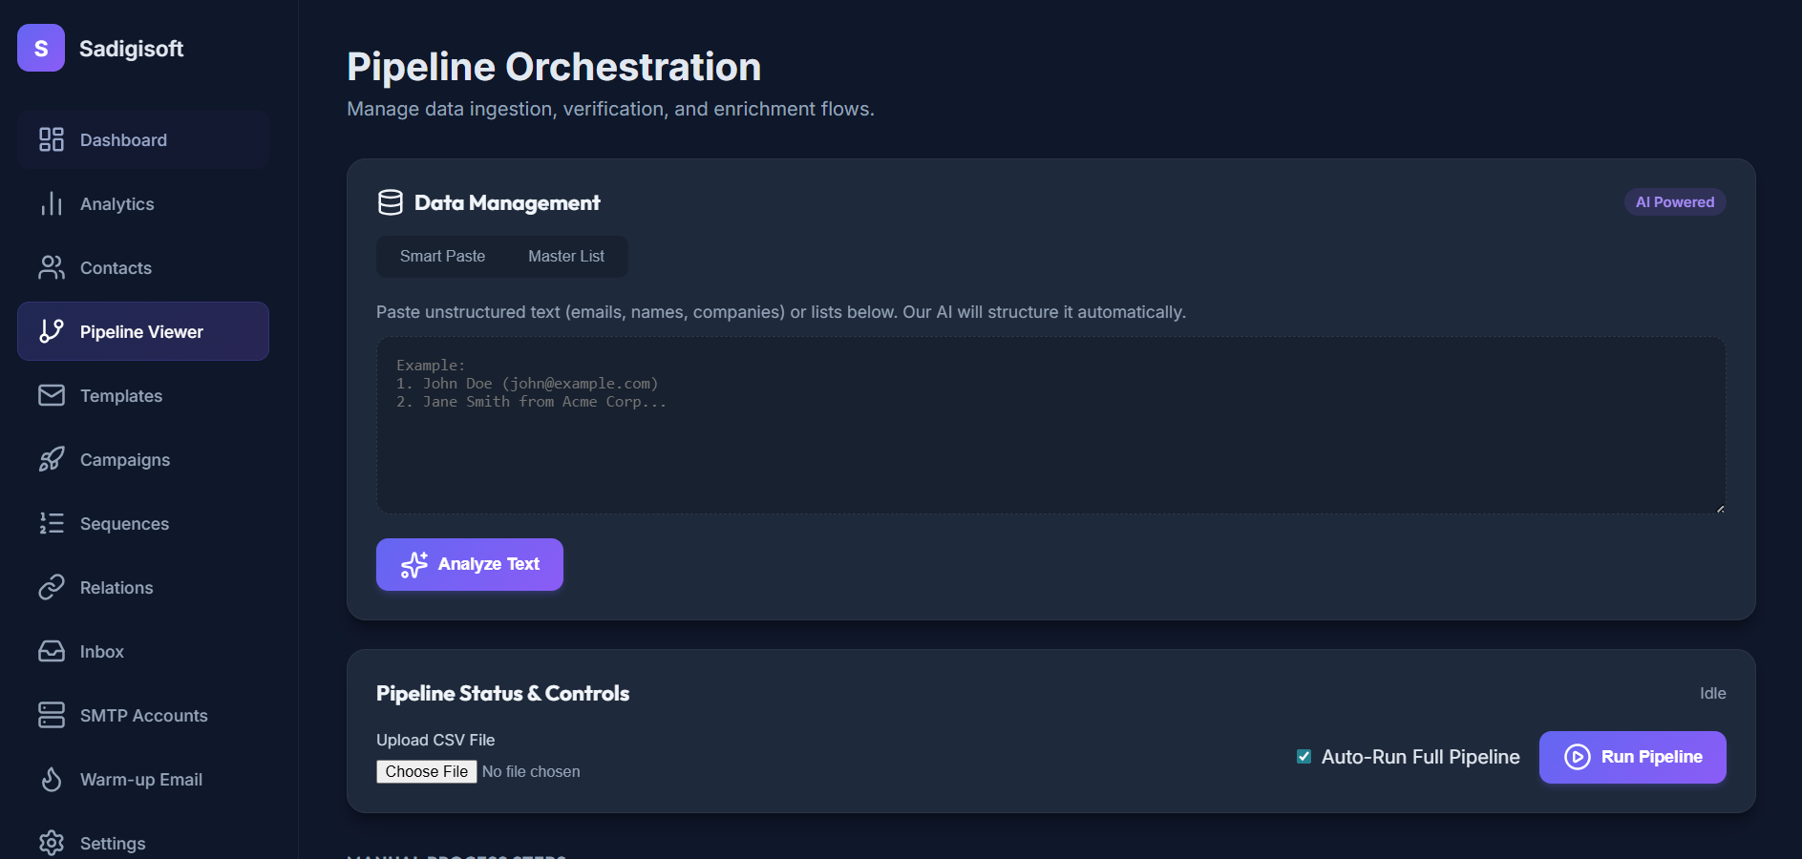The width and height of the screenshot is (1802, 859).
Task: Open Contacts using the people icon
Action: click(x=52, y=268)
